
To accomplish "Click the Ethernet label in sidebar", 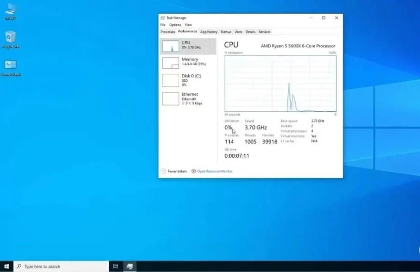I will pyautogui.click(x=190, y=94).
